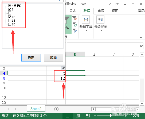Viewport: 145px width, 119px height.
Task: Select row 4 header
Action: point(4,74)
